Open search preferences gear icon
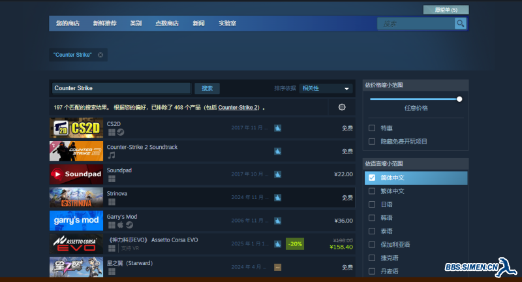522x282 pixels. 342,107
